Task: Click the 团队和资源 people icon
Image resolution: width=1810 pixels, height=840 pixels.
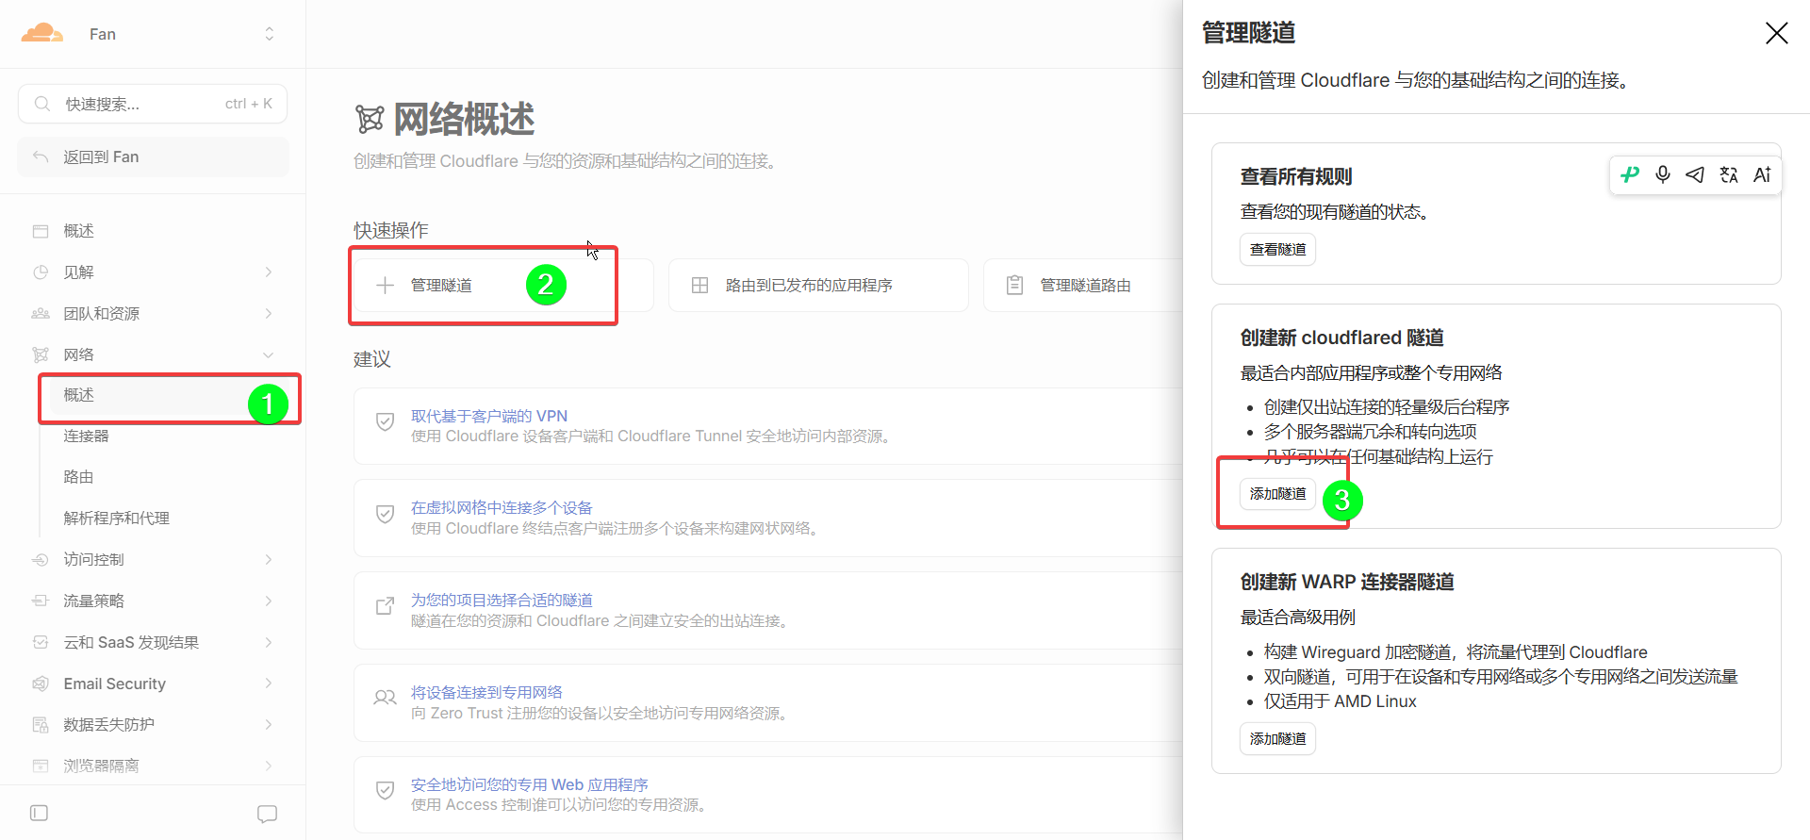Action: pyautogui.click(x=41, y=314)
